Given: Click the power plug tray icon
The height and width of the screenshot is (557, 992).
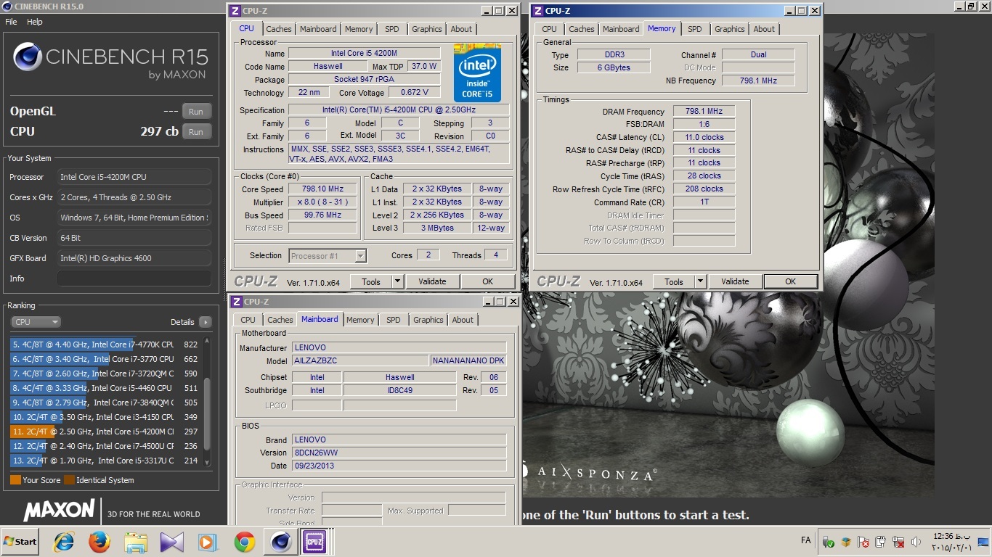Looking at the screenshot, I should (881, 542).
